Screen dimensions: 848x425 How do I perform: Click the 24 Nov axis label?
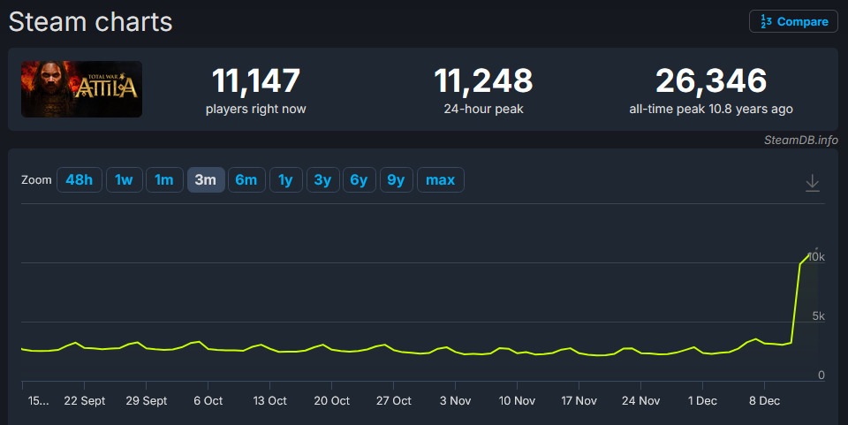click(641, 400)
